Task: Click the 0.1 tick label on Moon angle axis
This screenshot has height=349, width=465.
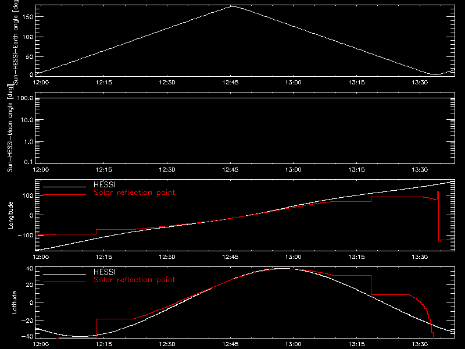Action: click(x=28, y=162)
